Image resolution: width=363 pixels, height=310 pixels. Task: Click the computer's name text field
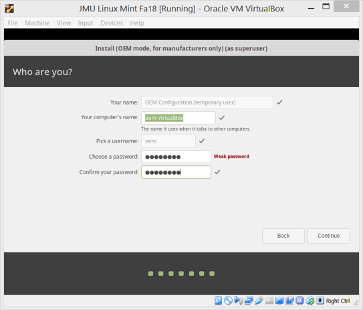178,118
